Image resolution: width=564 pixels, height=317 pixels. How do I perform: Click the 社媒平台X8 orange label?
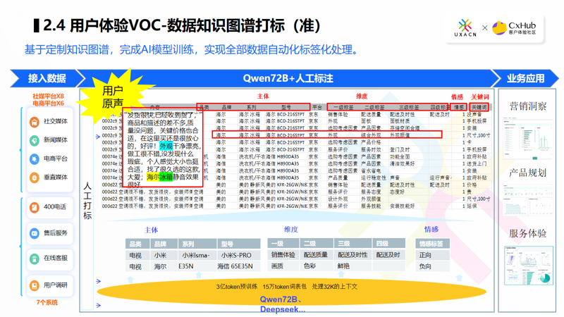click(x=48, y=97)
